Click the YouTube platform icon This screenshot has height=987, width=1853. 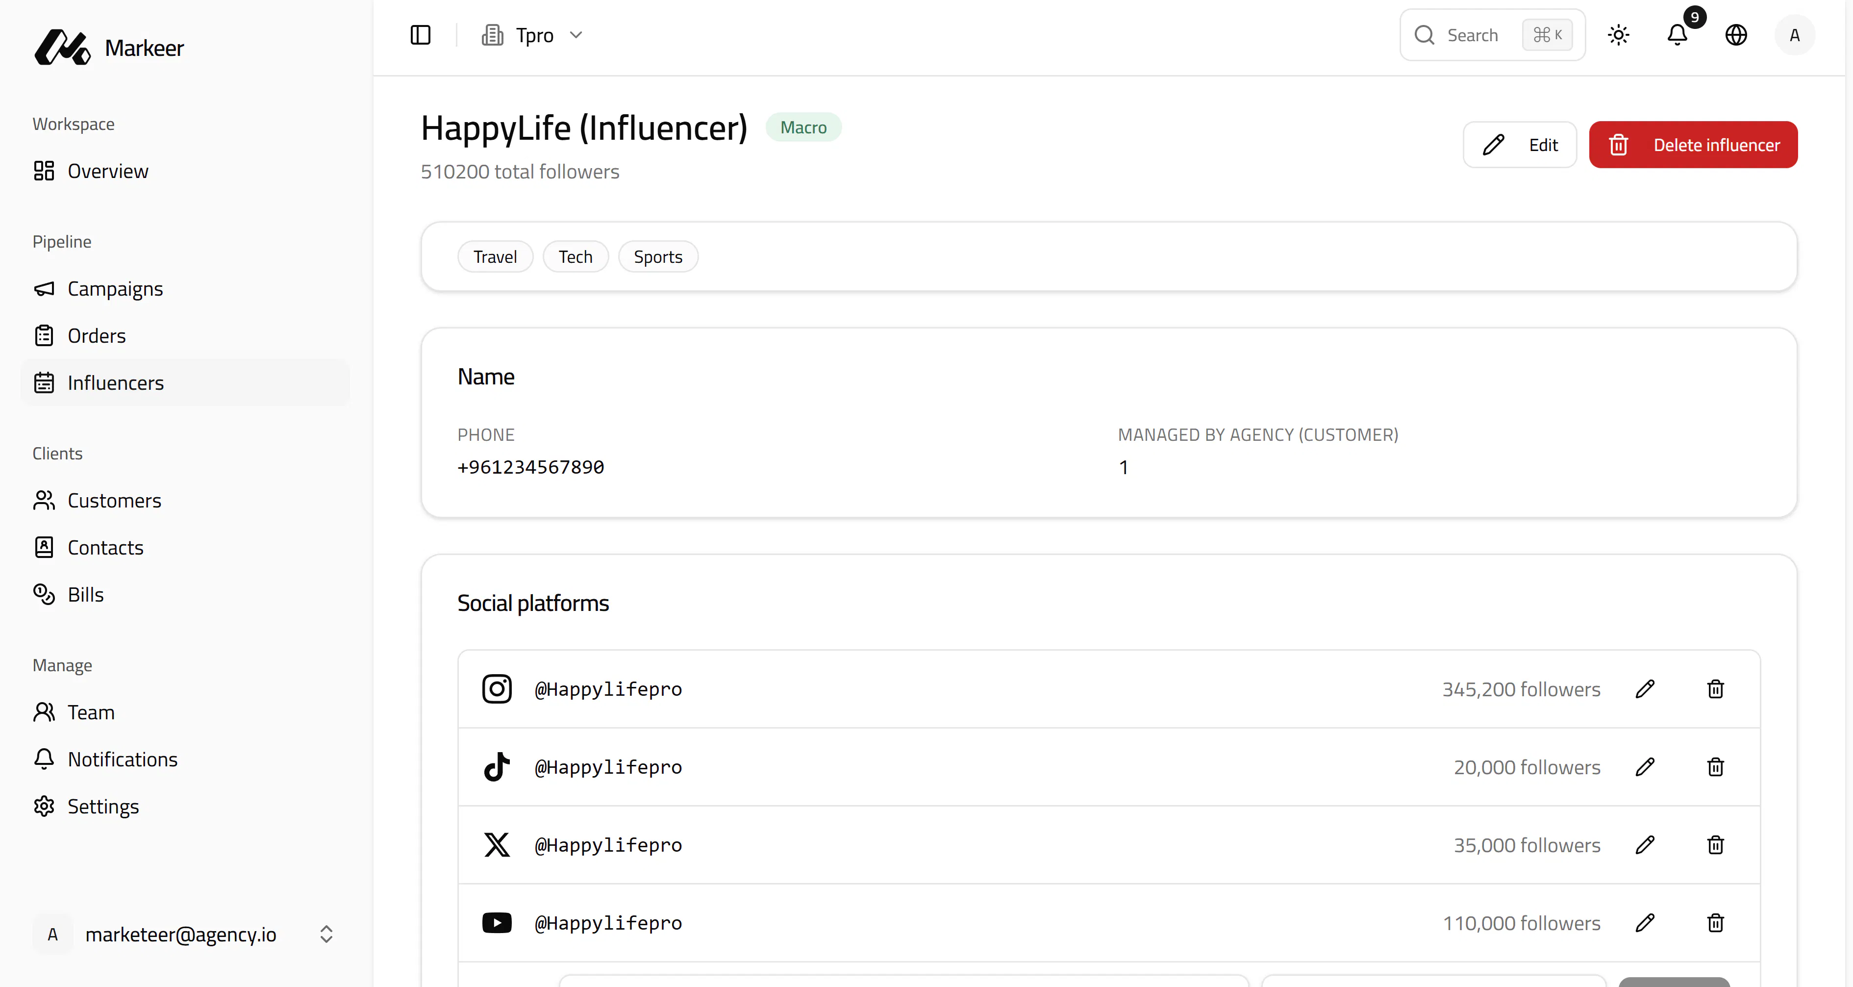point(497,922)
